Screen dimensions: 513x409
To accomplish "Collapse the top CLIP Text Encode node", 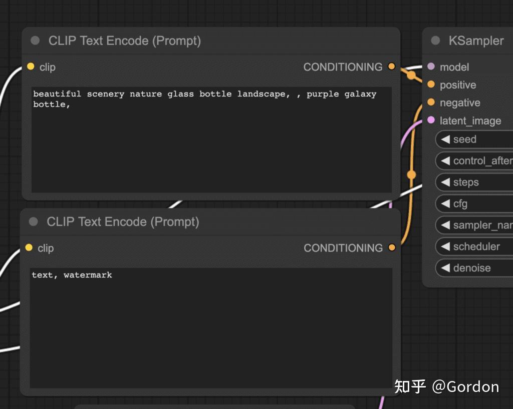I will pyautogui.click(x=35, y=40).
